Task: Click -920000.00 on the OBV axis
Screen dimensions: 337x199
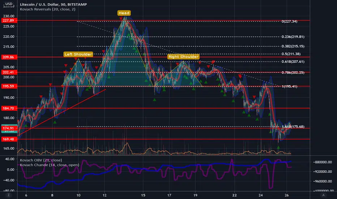Action: [322, 172]
